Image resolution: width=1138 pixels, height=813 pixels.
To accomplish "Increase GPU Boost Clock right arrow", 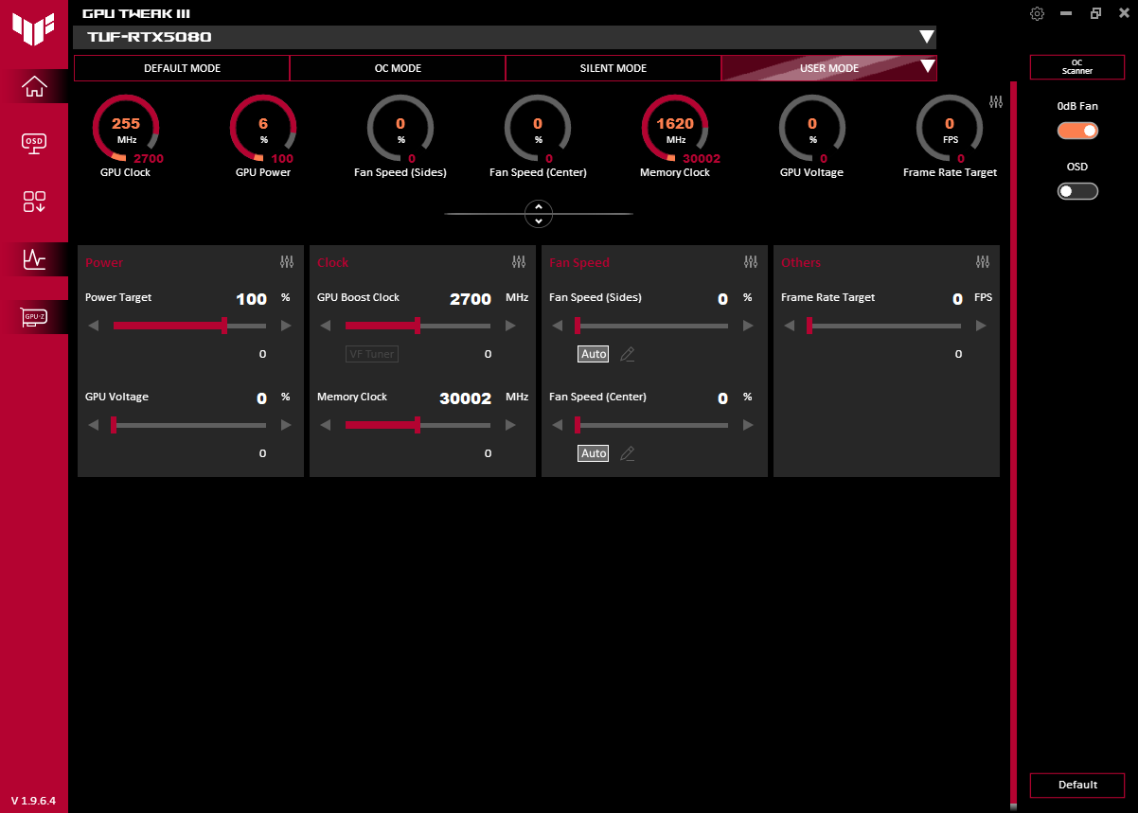I will click(x=510, y=326).
